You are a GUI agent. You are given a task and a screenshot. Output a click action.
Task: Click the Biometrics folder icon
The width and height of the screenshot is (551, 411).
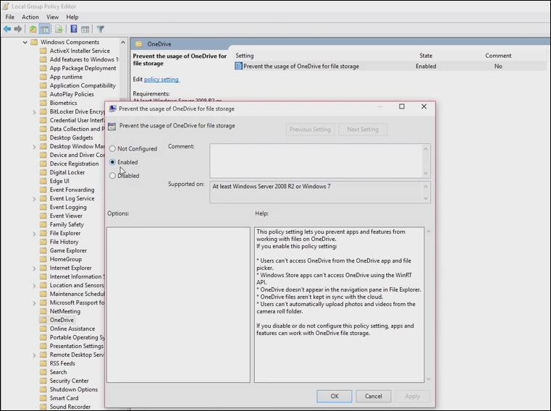click(x=43, y=103)
